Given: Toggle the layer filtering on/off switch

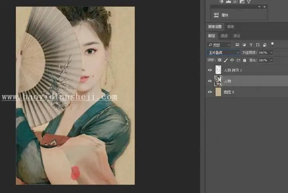Looking at the screenshot, I should (x=272, y=44).
